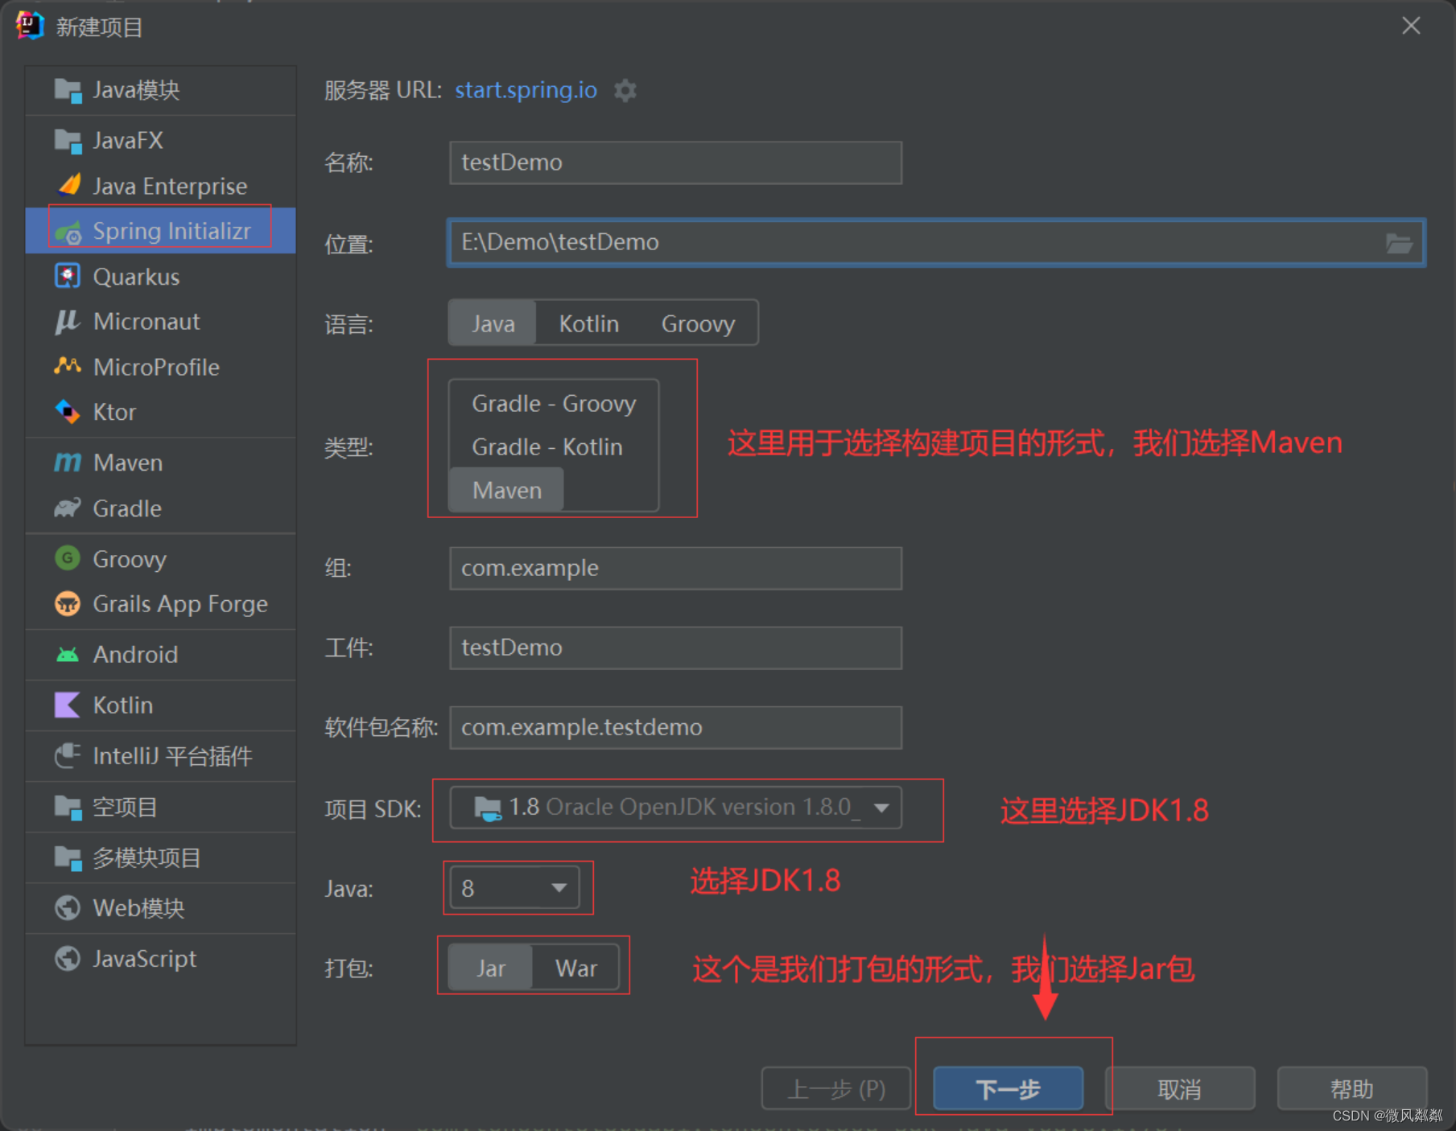This screenshot has height=1131, width=1456.
Task: Click the Quarkus icon in sidebar
Action: pyautogui.click(x=68, y=276)
